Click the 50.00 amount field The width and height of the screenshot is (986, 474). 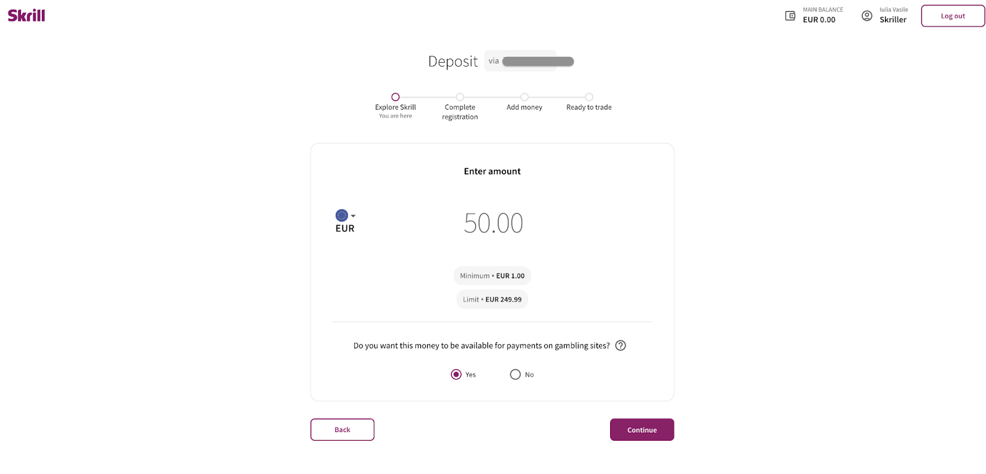(x=493, y=223)
